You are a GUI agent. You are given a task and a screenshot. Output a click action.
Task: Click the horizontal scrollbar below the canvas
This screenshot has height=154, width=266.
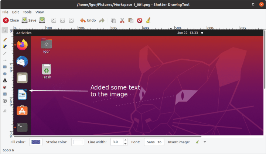coord(108,136)
